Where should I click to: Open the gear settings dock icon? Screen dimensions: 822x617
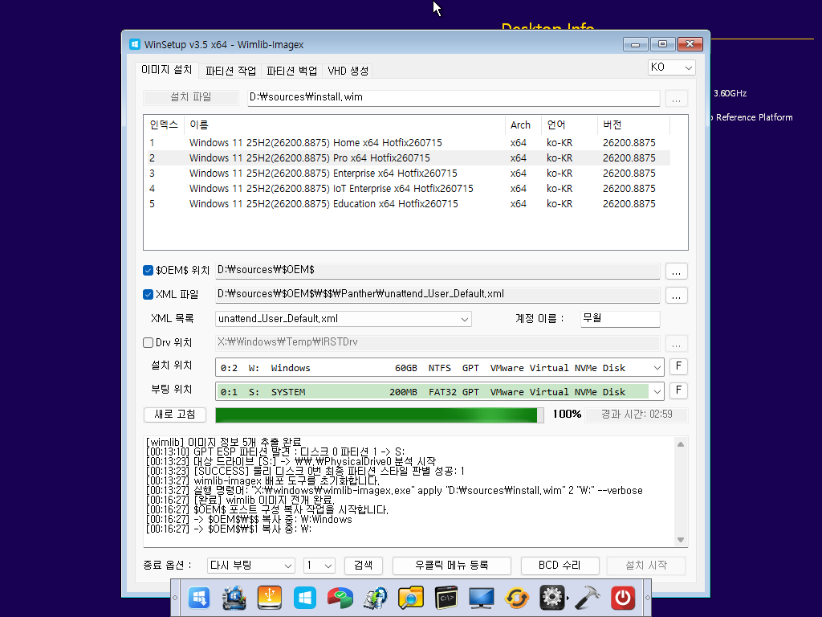552,598
